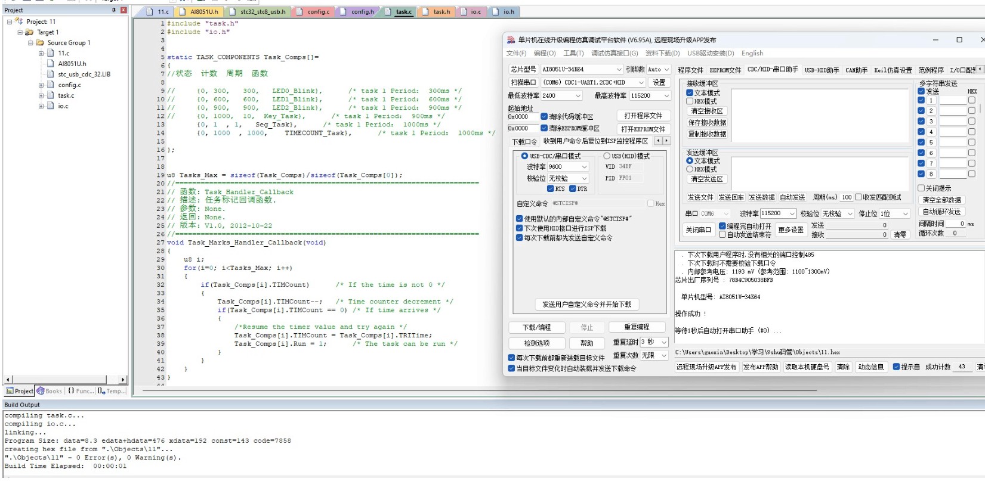Switch to the Functions tab with braces icon
The width and height of the screenshot is (985, 481).
(x=72, y=391)
